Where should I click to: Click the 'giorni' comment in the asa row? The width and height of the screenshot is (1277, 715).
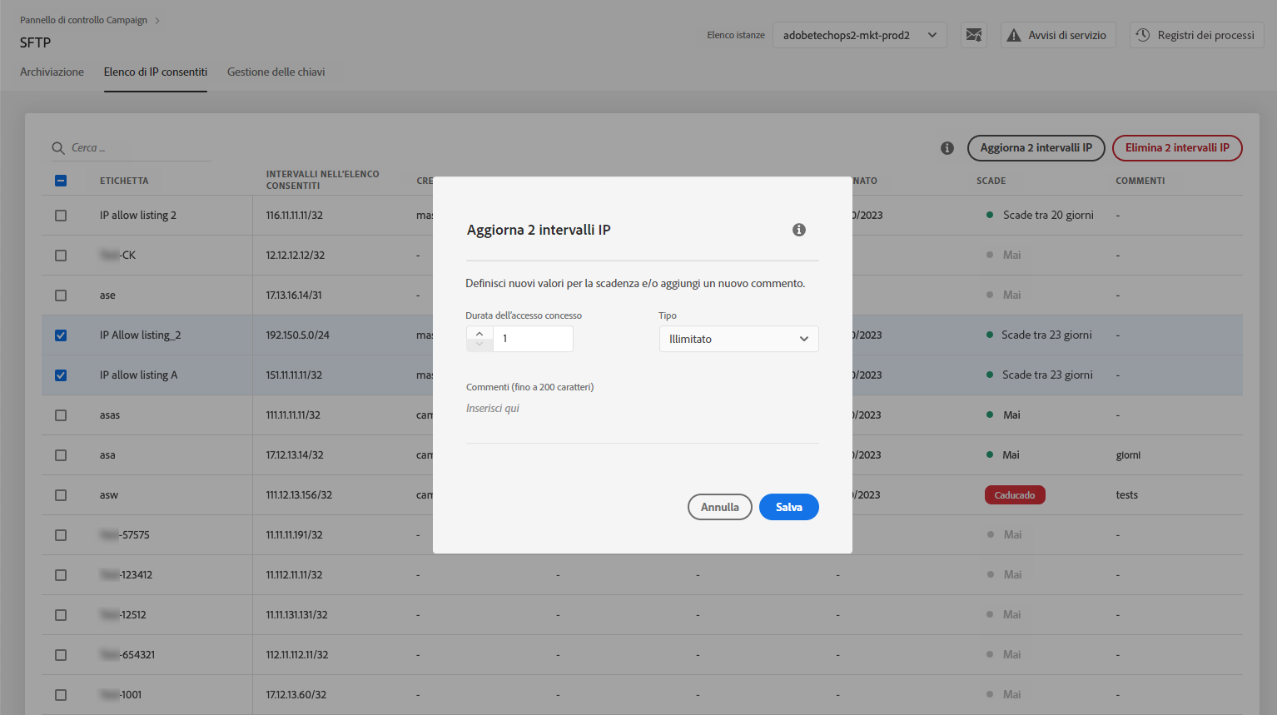click(1129, 455)
